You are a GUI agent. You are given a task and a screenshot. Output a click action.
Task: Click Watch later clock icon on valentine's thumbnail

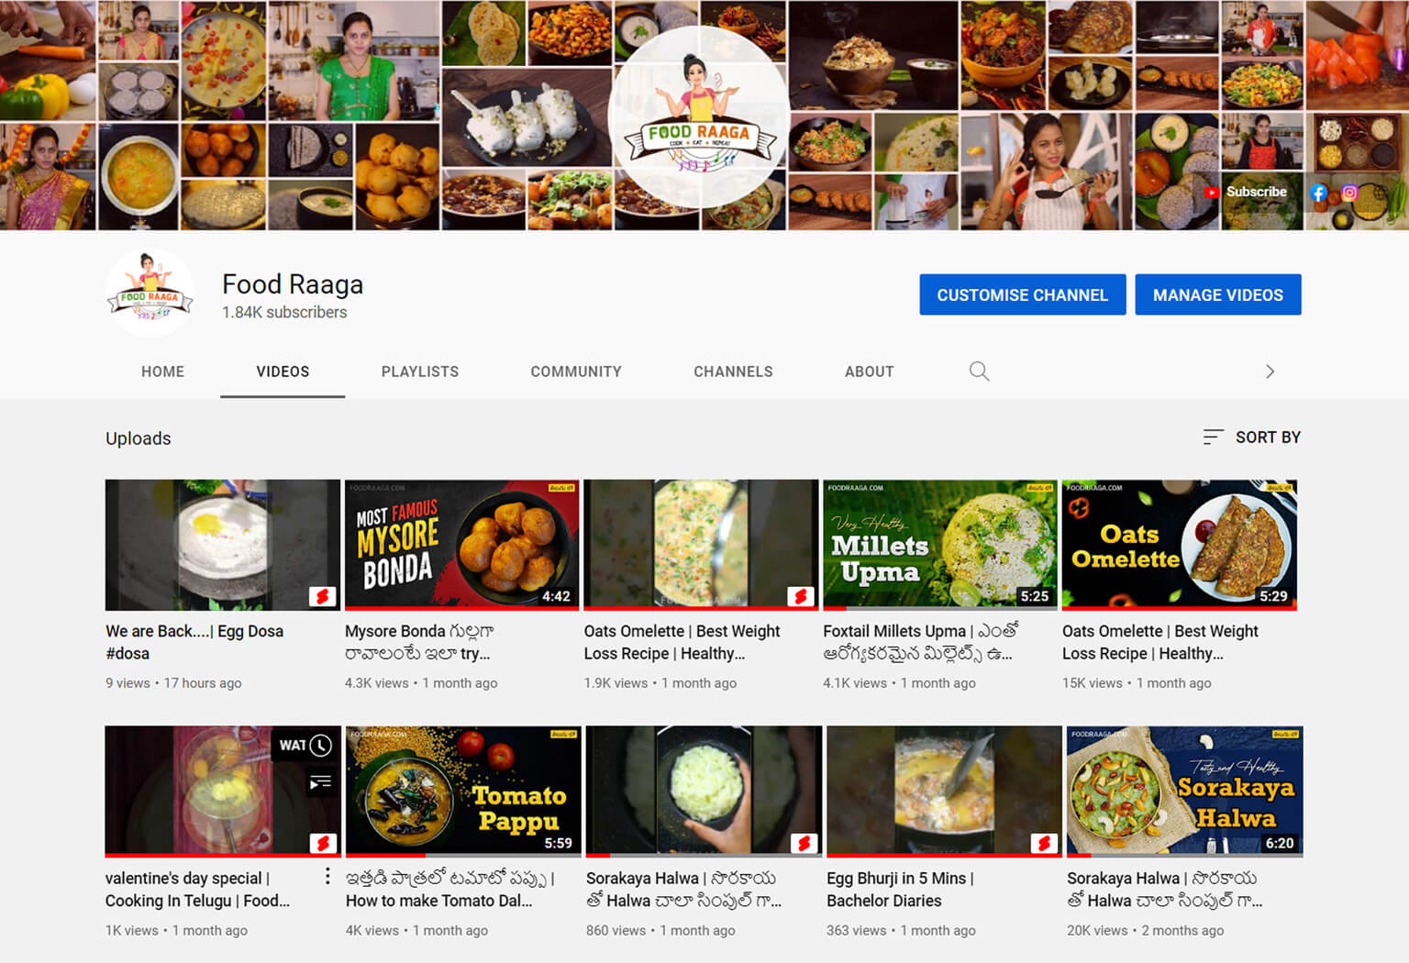click(x=320, y=745)
